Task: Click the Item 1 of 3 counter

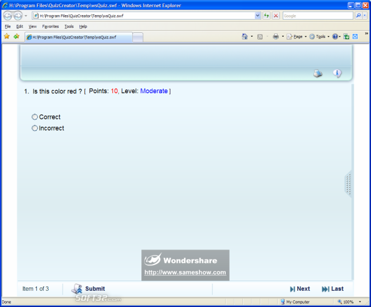Action: pyautogui.click(x=36, y=289)
